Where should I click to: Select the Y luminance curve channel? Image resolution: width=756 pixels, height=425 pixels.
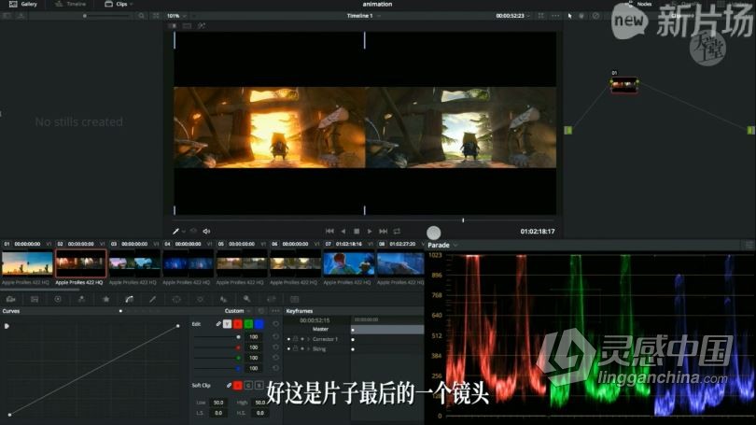pyautogui.click(x=227, y=324)
